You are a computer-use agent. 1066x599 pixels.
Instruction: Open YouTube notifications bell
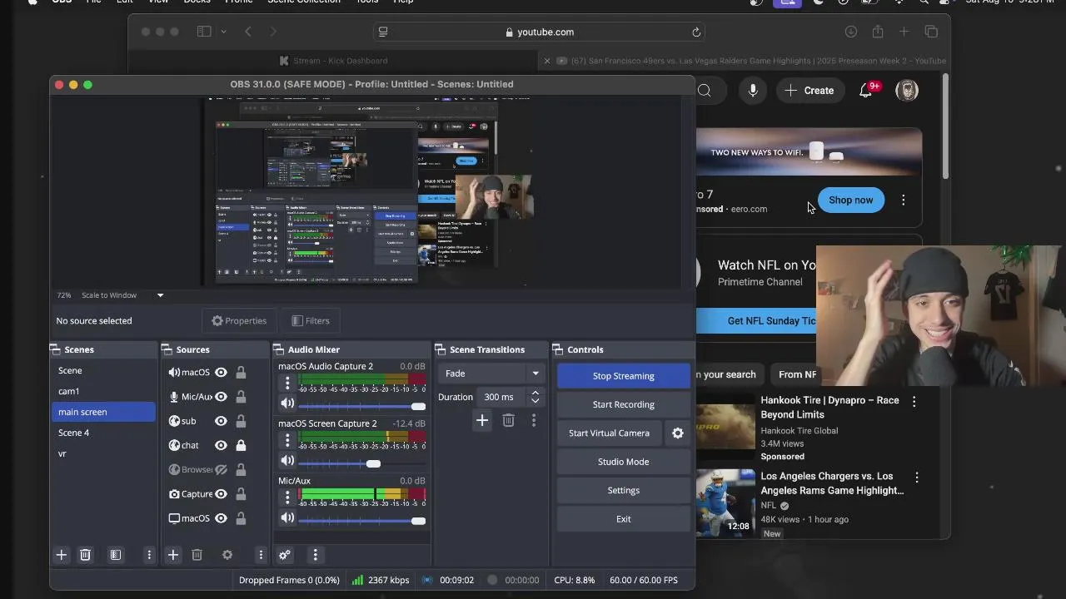click(x=865, y=91)
